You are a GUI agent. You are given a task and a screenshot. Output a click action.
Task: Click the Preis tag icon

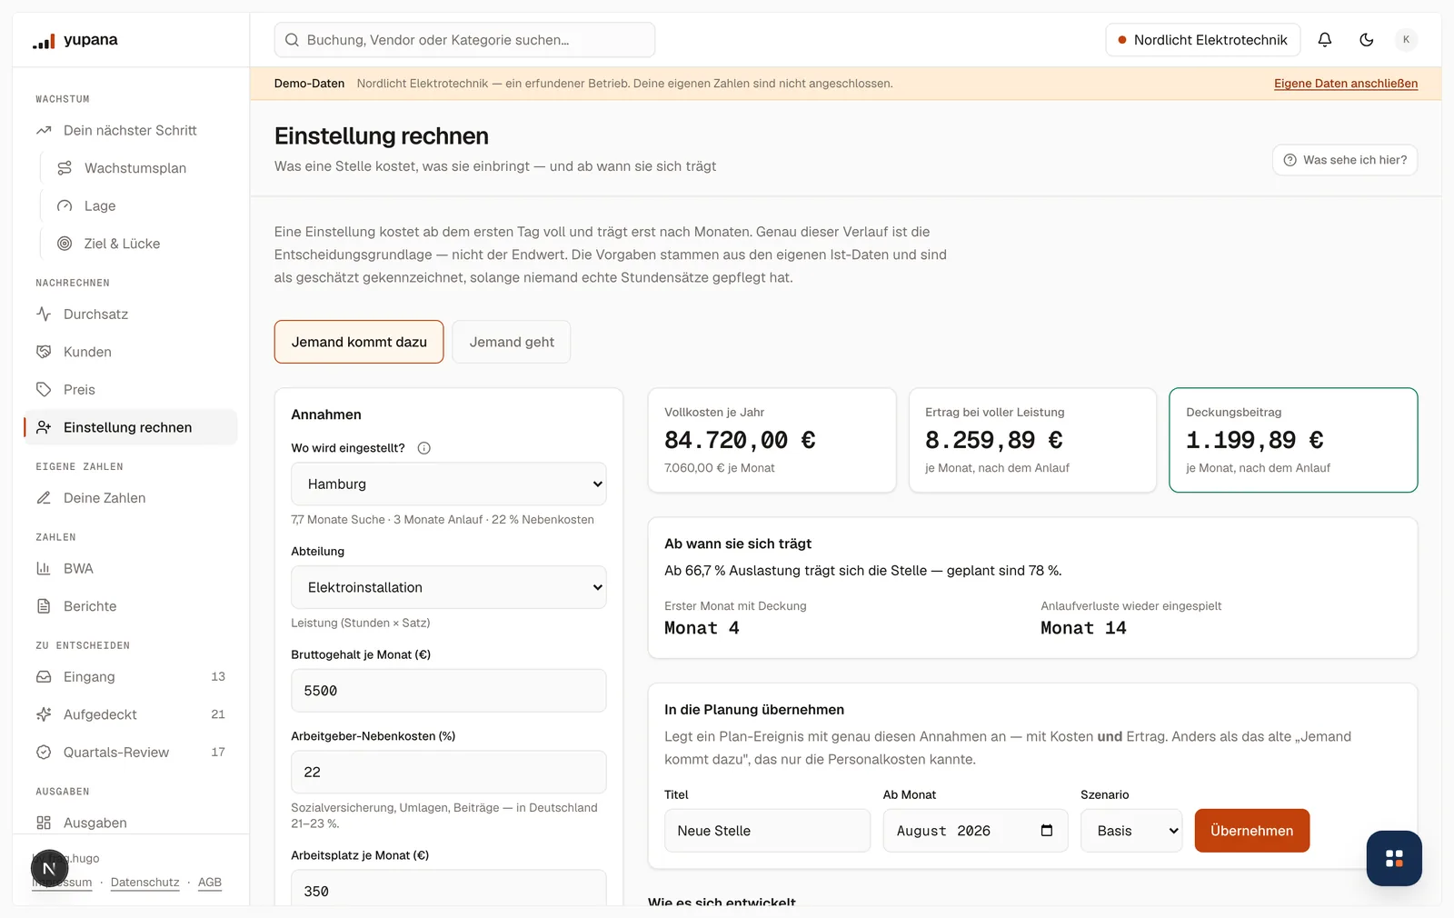44,390
